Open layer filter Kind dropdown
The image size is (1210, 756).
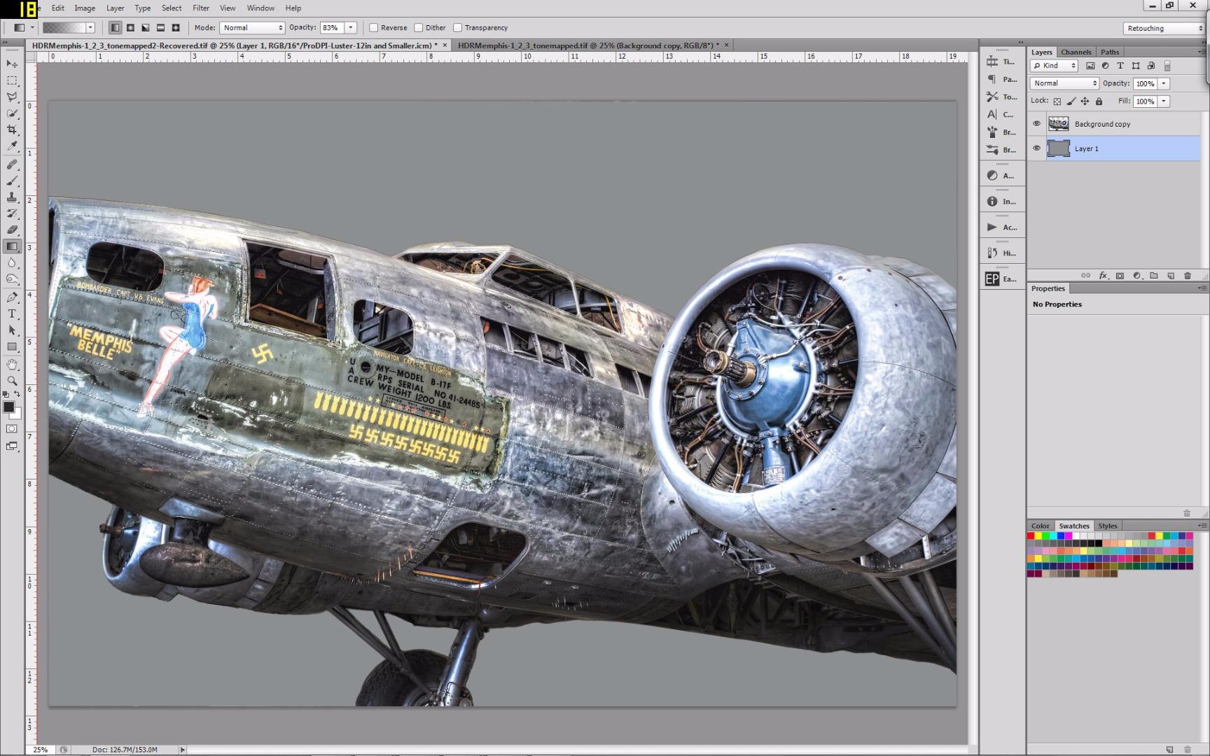tap(1054, 66)
